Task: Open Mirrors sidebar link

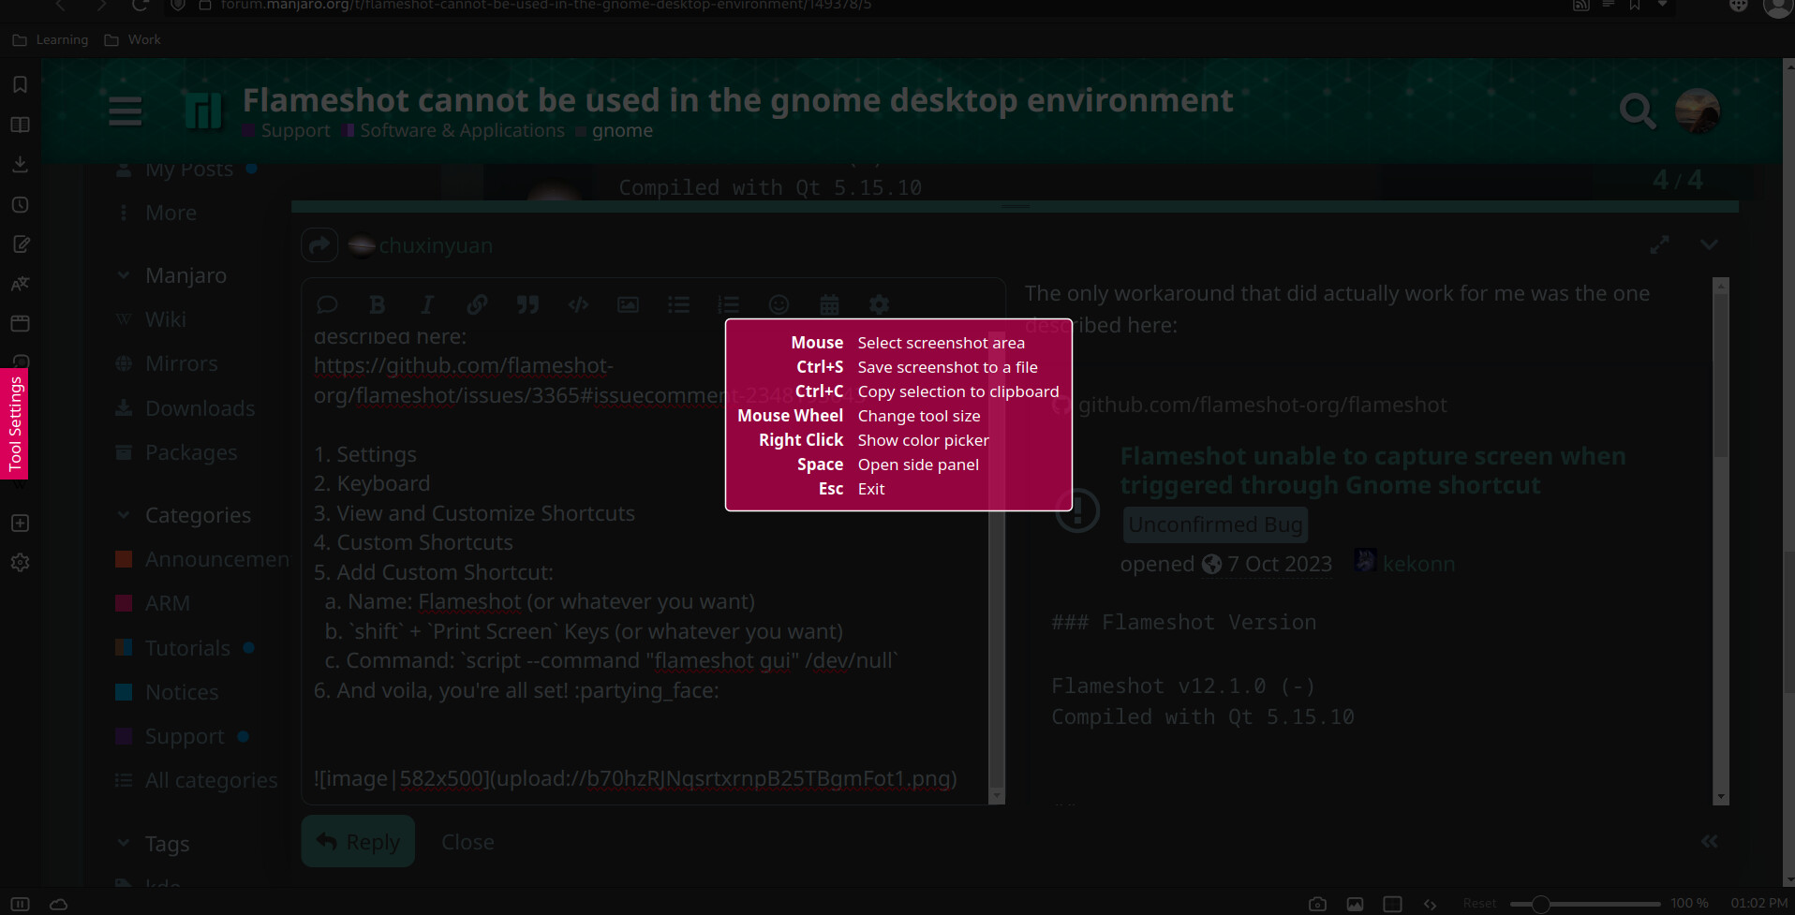Action: click(x=181, y=363)
